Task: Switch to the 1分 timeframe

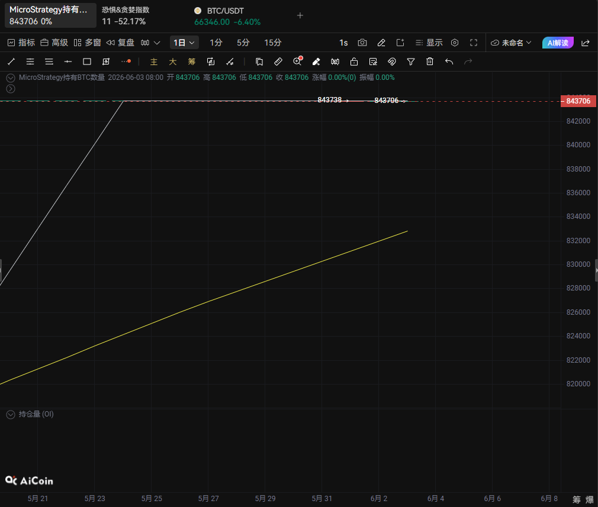Action: point(216,43)
